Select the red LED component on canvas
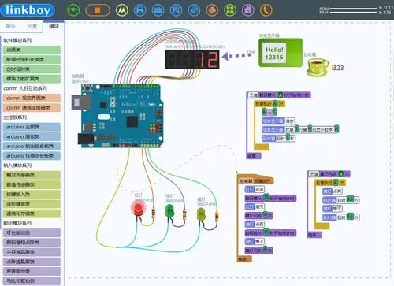Image resolution: width=394 pixels, height=286 pixels. 138,209
